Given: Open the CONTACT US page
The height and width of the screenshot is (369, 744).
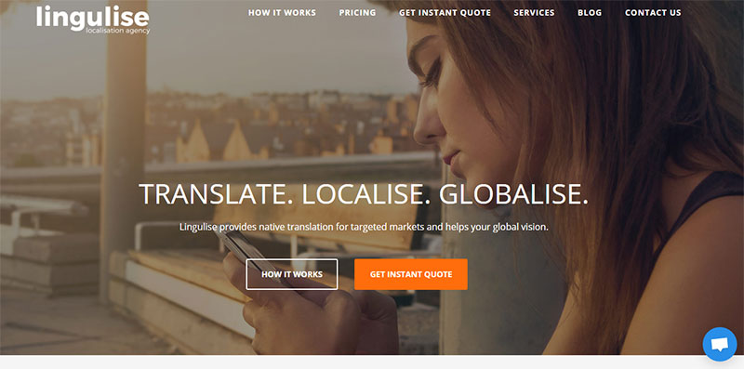Looking at the screenshot, I should (x=653, y=13).
